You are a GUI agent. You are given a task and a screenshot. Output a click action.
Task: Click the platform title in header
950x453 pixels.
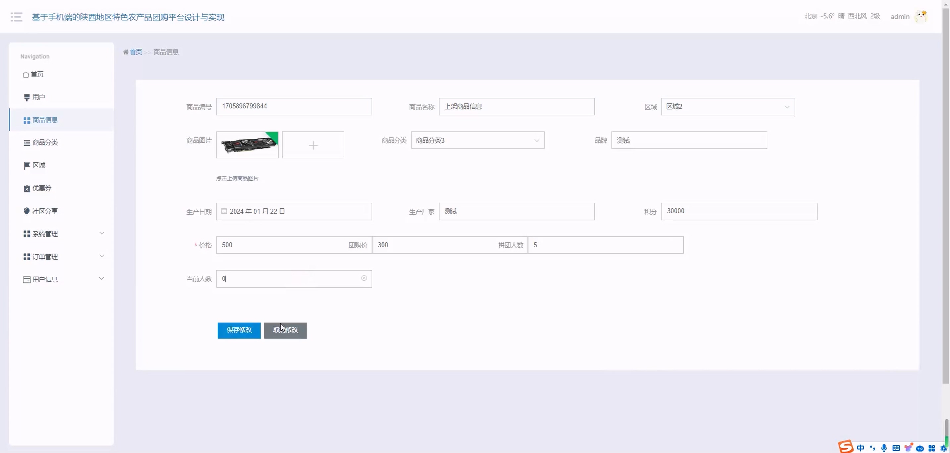[128, 17]
